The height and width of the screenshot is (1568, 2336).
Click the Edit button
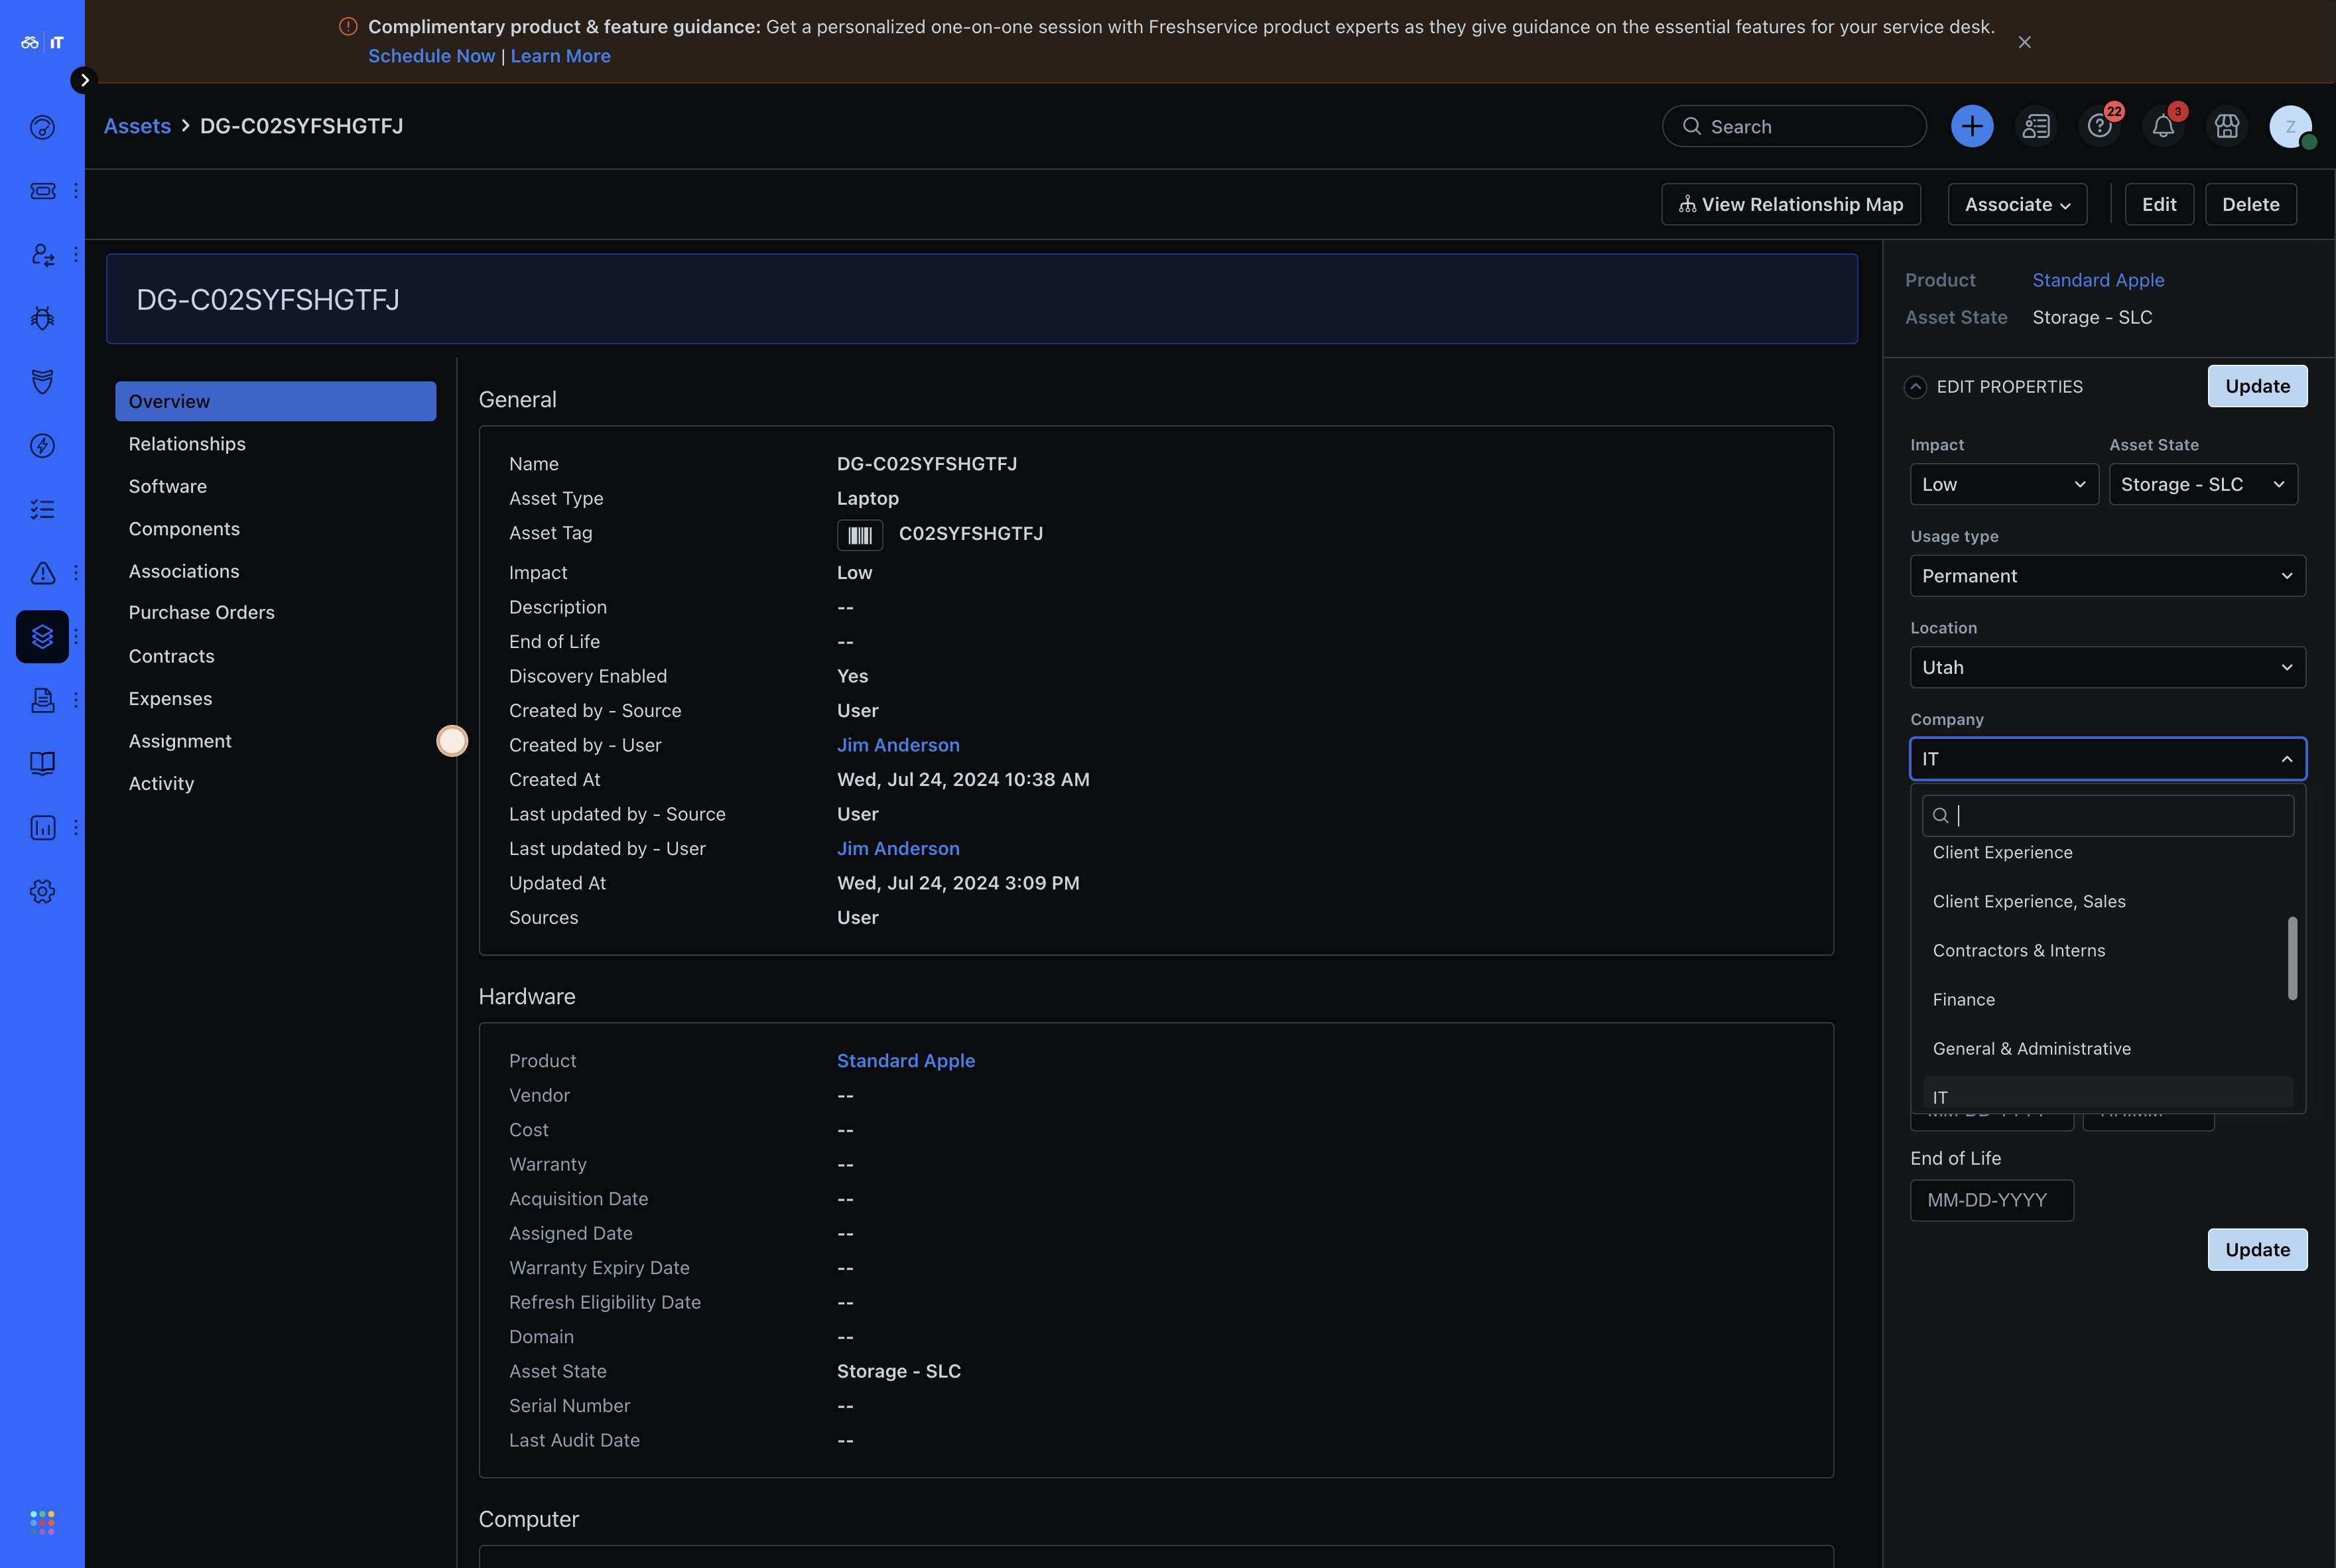[x=2159, y=204]
